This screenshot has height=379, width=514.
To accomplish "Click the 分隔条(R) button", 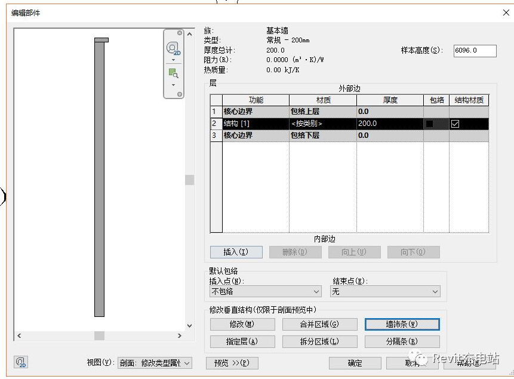I will pyautogui.click(x=402, y=341).
